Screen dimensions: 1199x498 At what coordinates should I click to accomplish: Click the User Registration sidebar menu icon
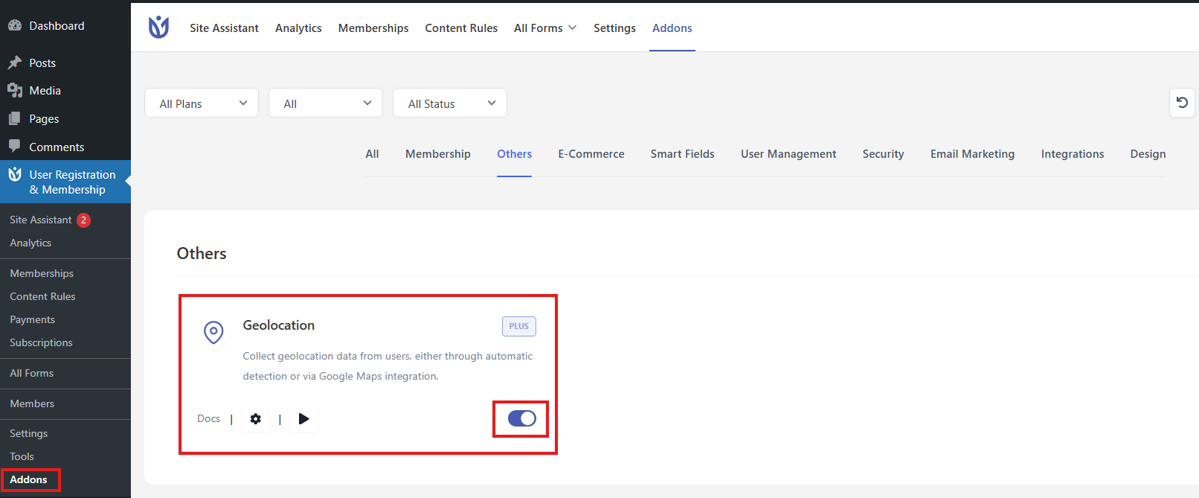click(15, 174)
